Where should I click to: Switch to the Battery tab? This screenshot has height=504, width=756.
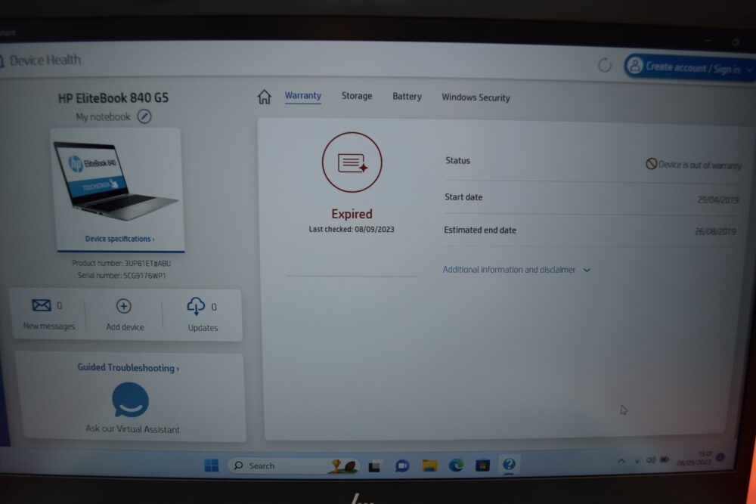pyautogui.click(x=407, y=97)
